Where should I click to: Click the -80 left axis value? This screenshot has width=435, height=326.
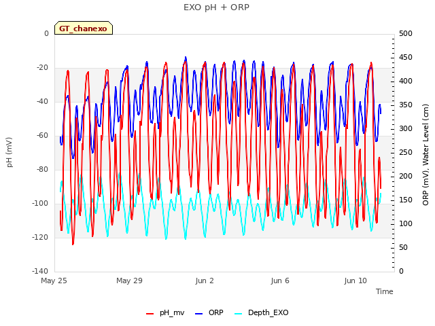42,169
